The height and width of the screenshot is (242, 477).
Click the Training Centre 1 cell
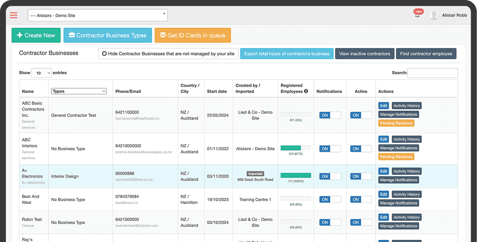click(255, 199)
